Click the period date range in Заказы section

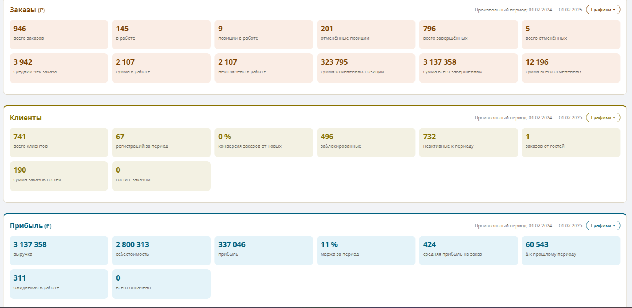pyautogui.click(x=528, y=10)
